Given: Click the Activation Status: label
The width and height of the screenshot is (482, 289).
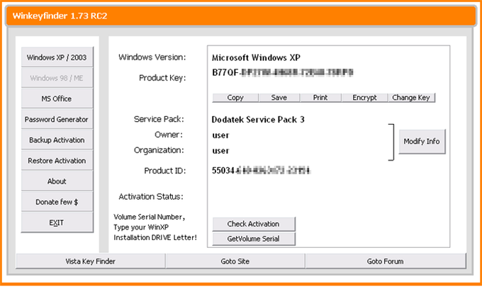Looking at the screenshot, I should click(x=151, y=196).
